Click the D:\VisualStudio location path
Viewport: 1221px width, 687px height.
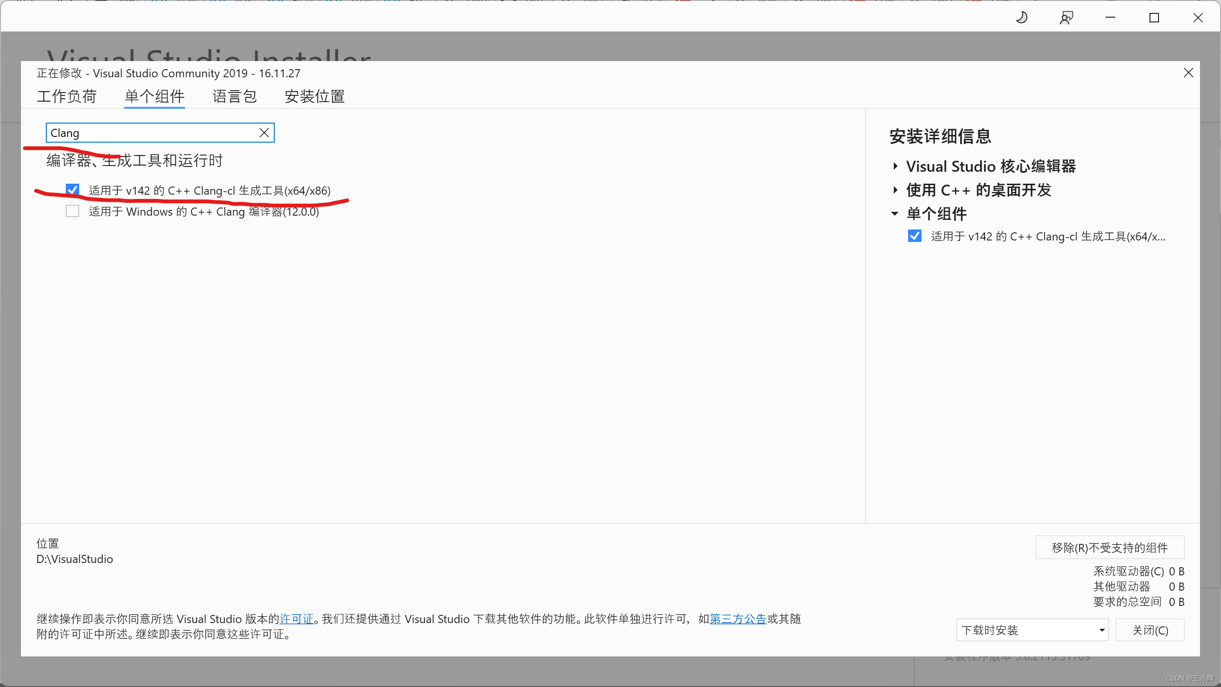tap(75, 559)
